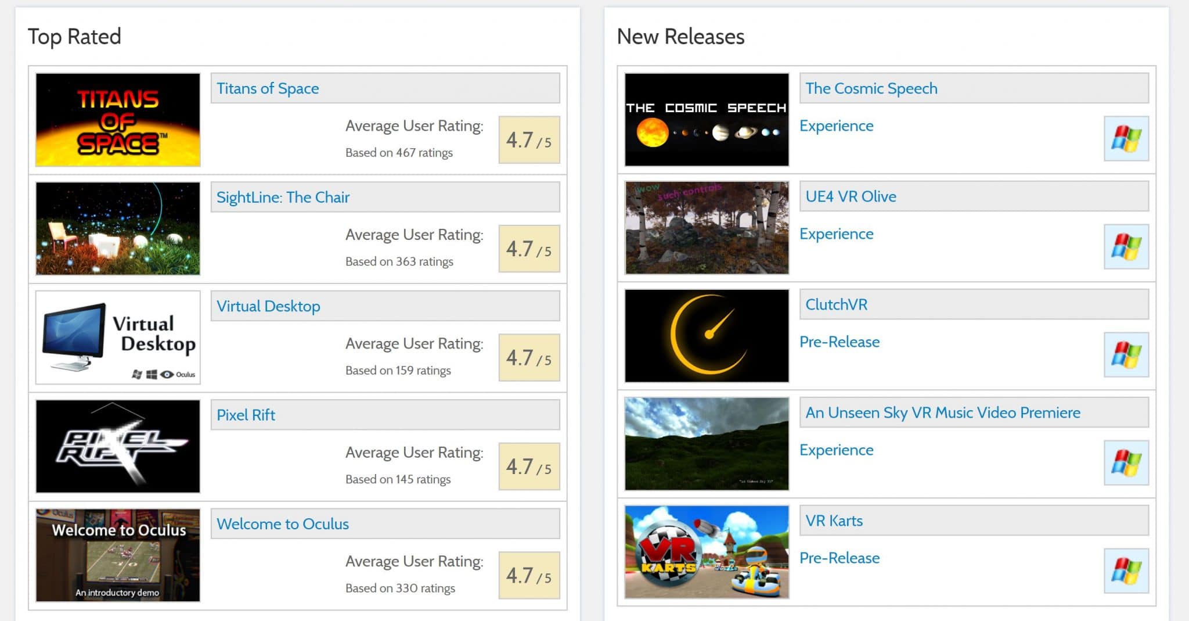Open SightLine: The Chair title link
The height and width of the screenshot is (621, 1189).
283,198
